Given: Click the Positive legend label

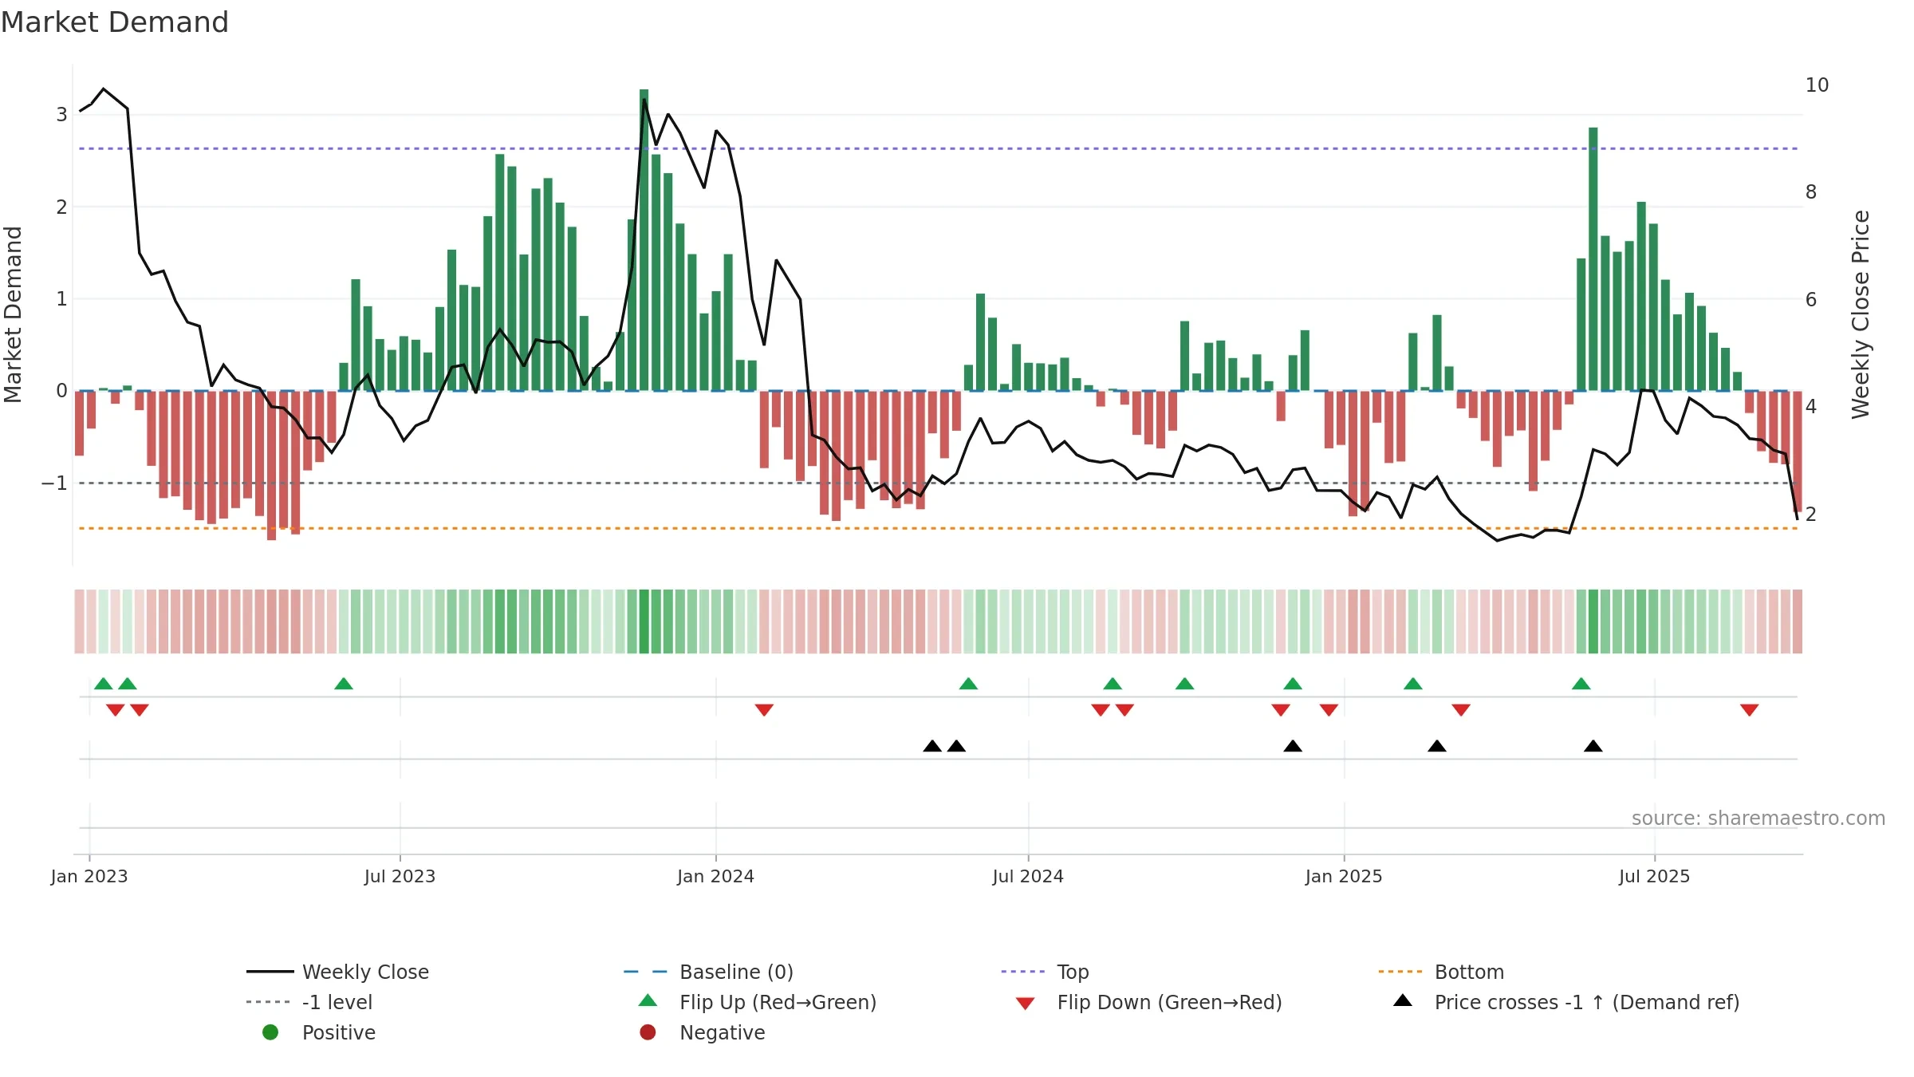Looking at the screenshot, I should pyautogui.click(x=338, y=1032).
